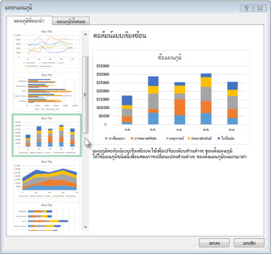Select the stacked column chart thumbnail
Viewport: 272px width, 255px height.
[x=47, y=135]
